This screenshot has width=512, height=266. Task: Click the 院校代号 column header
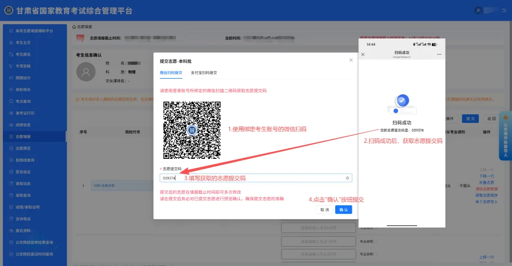pyautogui.click(x=133, y=132)
